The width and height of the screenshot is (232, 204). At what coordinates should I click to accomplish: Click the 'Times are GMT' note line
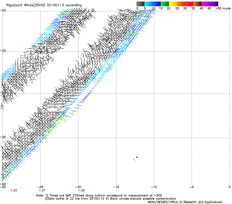99,196
